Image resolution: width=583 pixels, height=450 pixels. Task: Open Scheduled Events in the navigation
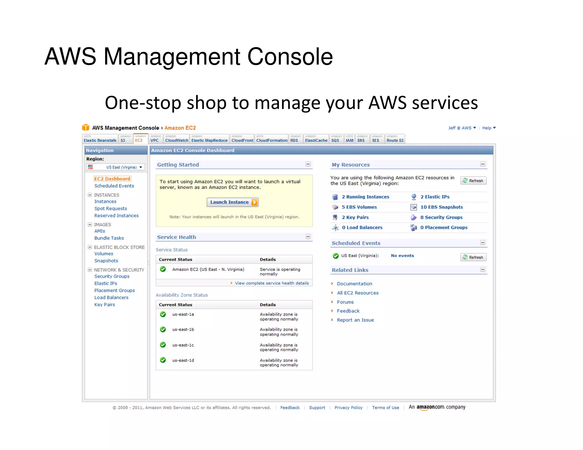[x=114, y=186]
